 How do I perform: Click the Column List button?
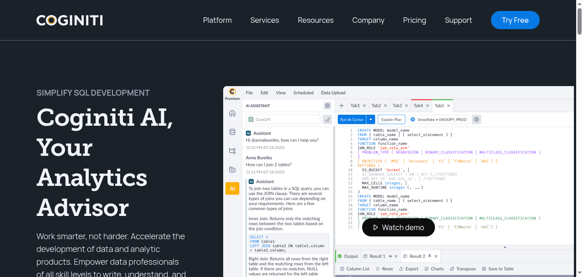coord(354,269)
